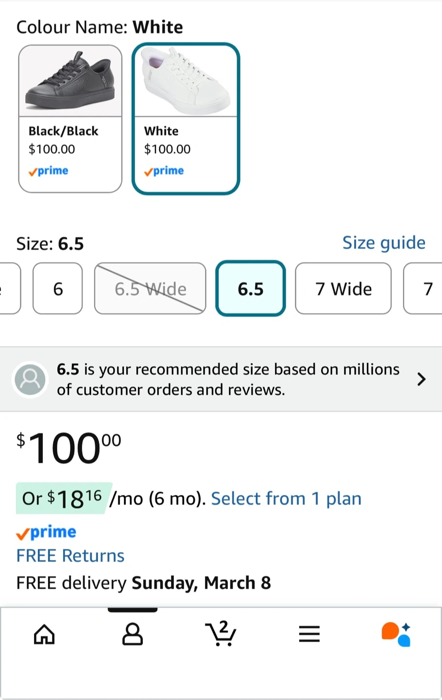This screenshot has height=700, width=442.
Task: Open the shopping cart icon
Action: click(x=221, y=634)
